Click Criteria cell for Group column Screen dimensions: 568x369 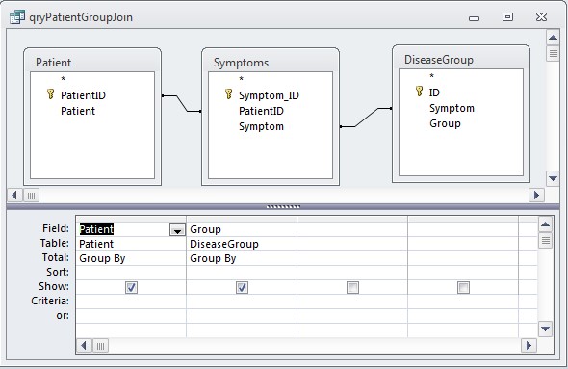pos(242,302)
